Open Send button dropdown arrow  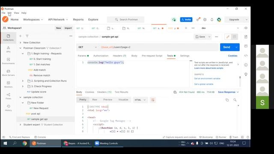coord(236,47)
